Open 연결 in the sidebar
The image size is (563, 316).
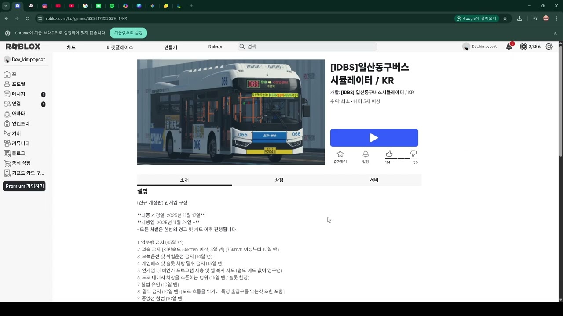(x=12, y=104)
